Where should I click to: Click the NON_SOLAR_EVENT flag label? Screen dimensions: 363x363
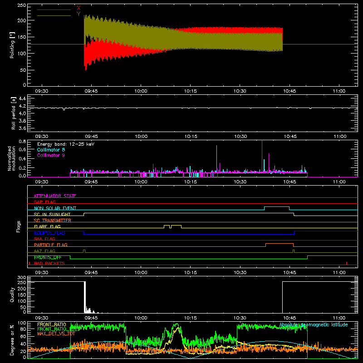click(x=55, y=208)
